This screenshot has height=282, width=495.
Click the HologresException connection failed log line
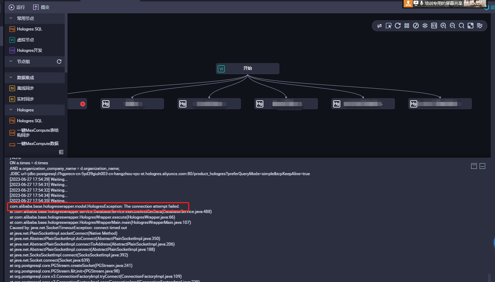pos(94,206)
